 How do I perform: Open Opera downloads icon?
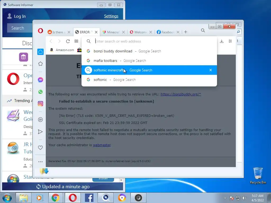click(222, 41)
